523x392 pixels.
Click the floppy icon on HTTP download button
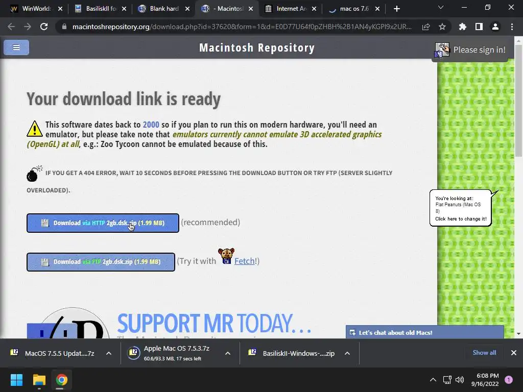coord(45,223)
